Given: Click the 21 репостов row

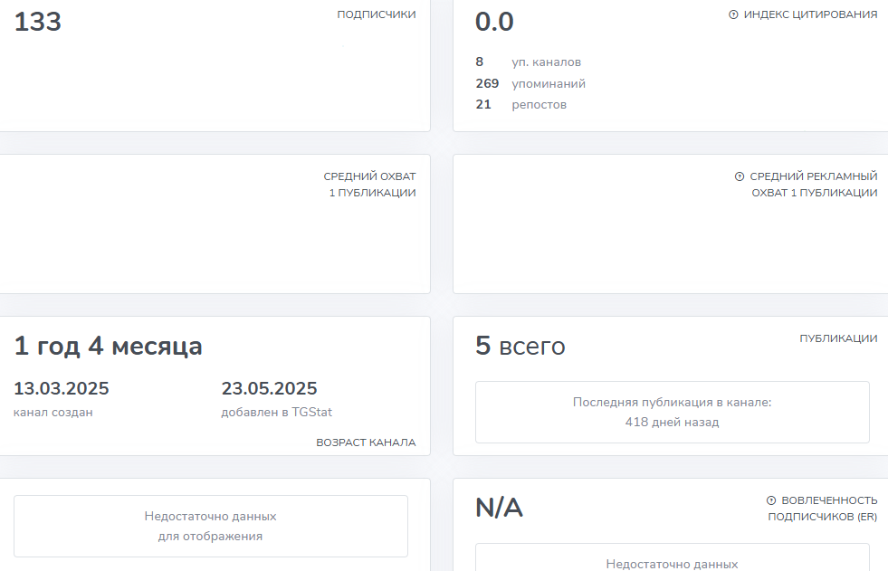Looking at the screenshot, I should (521, 105).
